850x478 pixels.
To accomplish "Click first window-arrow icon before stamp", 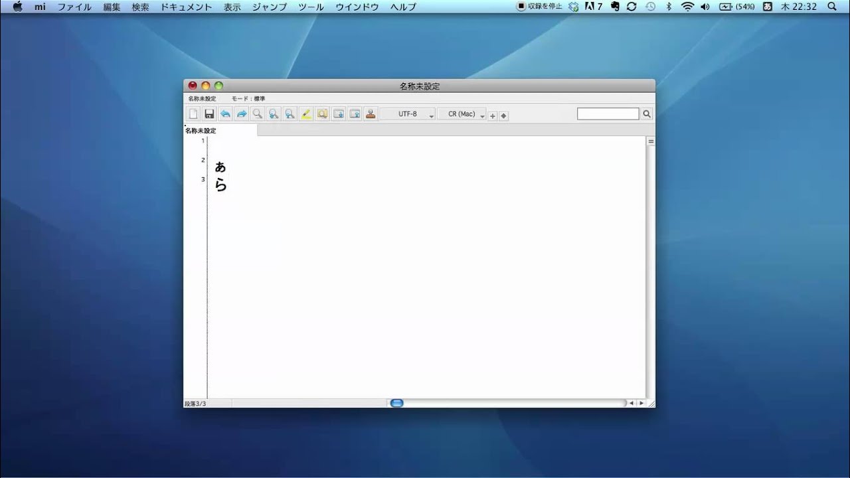I will point(339,114).
